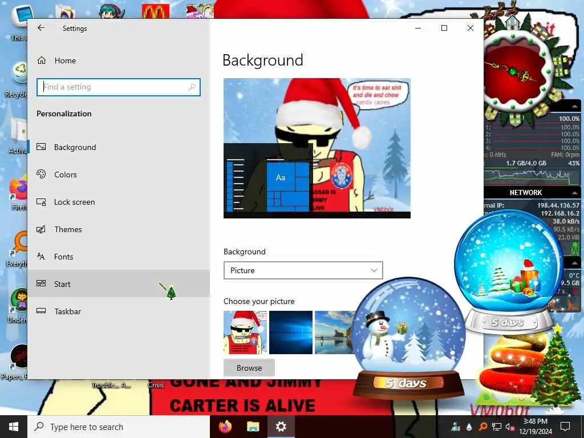Click the muted volume speaker tray icon
The image size is (584, 438).
[x=510, y=427]
